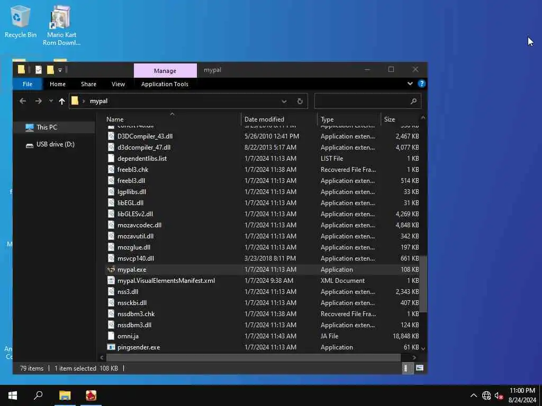
Task: Select USB drive (D:) in navigation pane
Action: coord(55,144)
